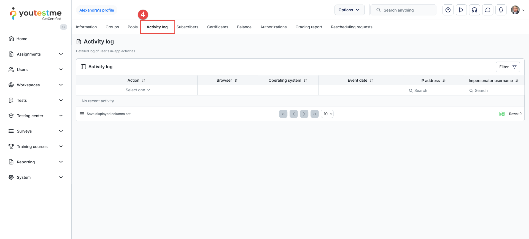This screenshot has width=529, height=239.
Task: Sort the Action column
Action: [x=144, y=81]
